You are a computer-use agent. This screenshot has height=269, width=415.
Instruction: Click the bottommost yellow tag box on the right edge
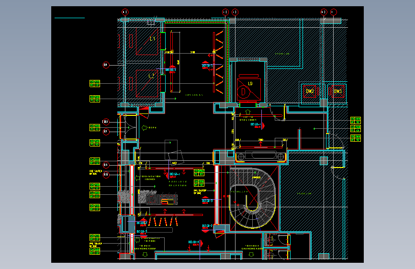click(356, 138)
